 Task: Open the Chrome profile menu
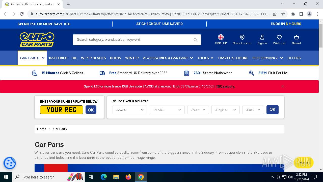(x=309, y=14)
